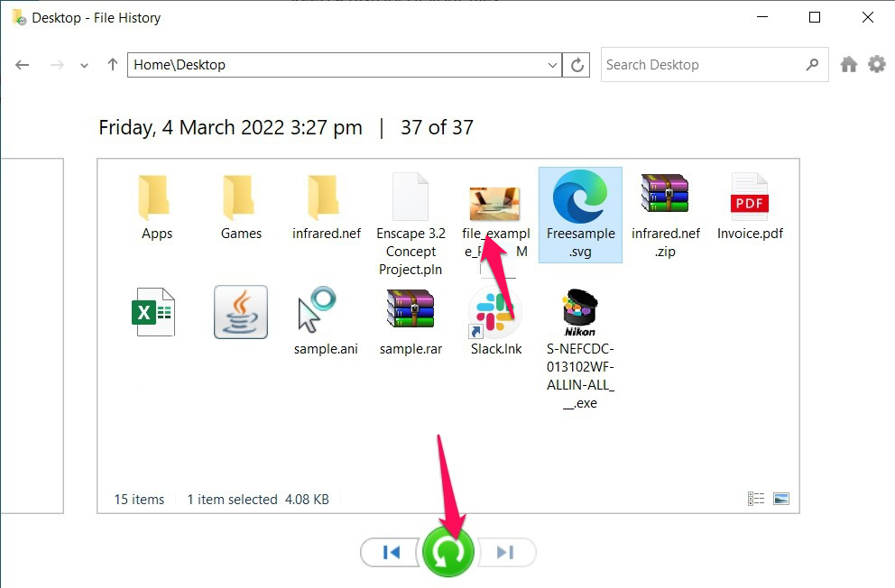This screenshot has width=895, height=588.
Task: Open the sample.rar archive
Action: tap(411, 312)
